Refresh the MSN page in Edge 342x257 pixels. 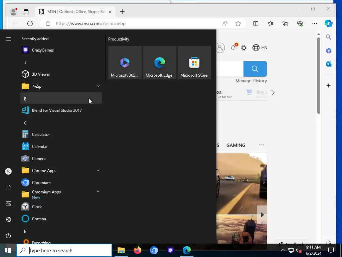point(30,23)
